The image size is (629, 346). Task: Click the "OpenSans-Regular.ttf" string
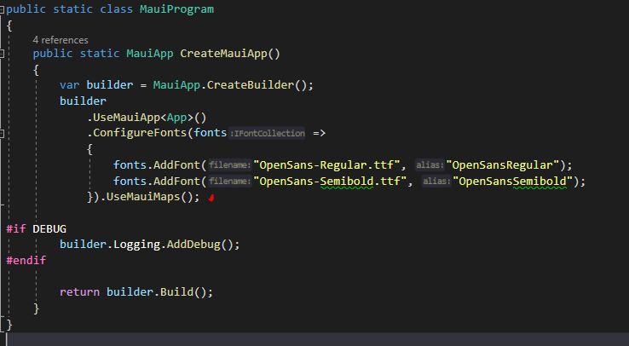pos(326,164)
